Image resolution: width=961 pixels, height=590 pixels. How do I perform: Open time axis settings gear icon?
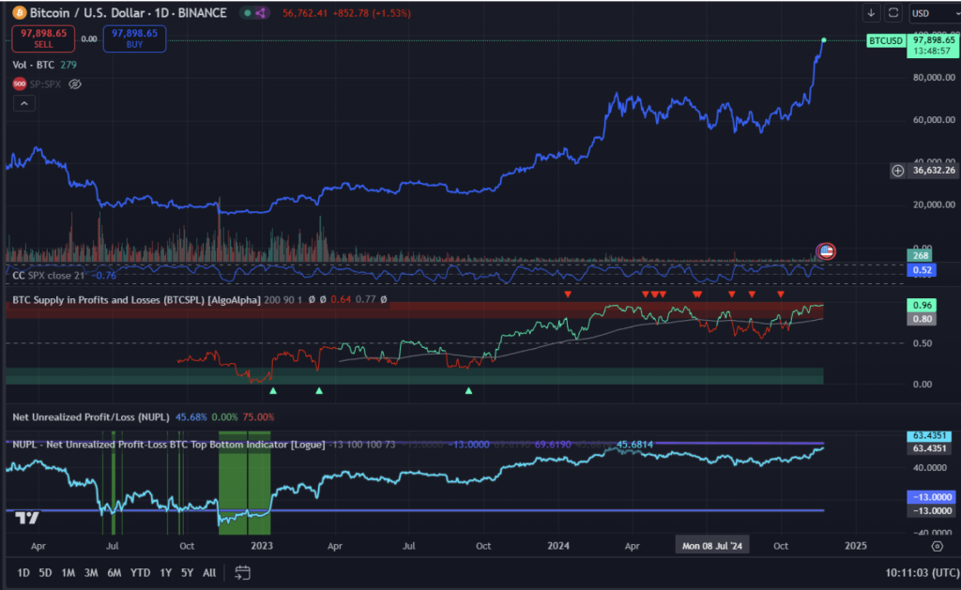pyautogui.click(x=936, y=545)
